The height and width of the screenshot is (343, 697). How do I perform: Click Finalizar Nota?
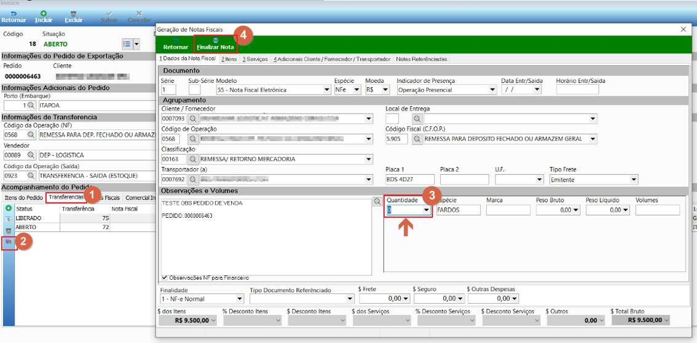click(216, 44)
